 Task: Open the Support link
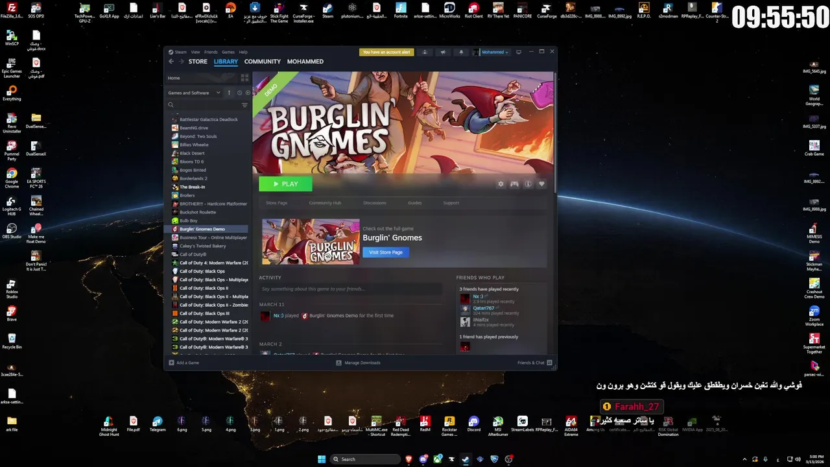tap(451, 203)
